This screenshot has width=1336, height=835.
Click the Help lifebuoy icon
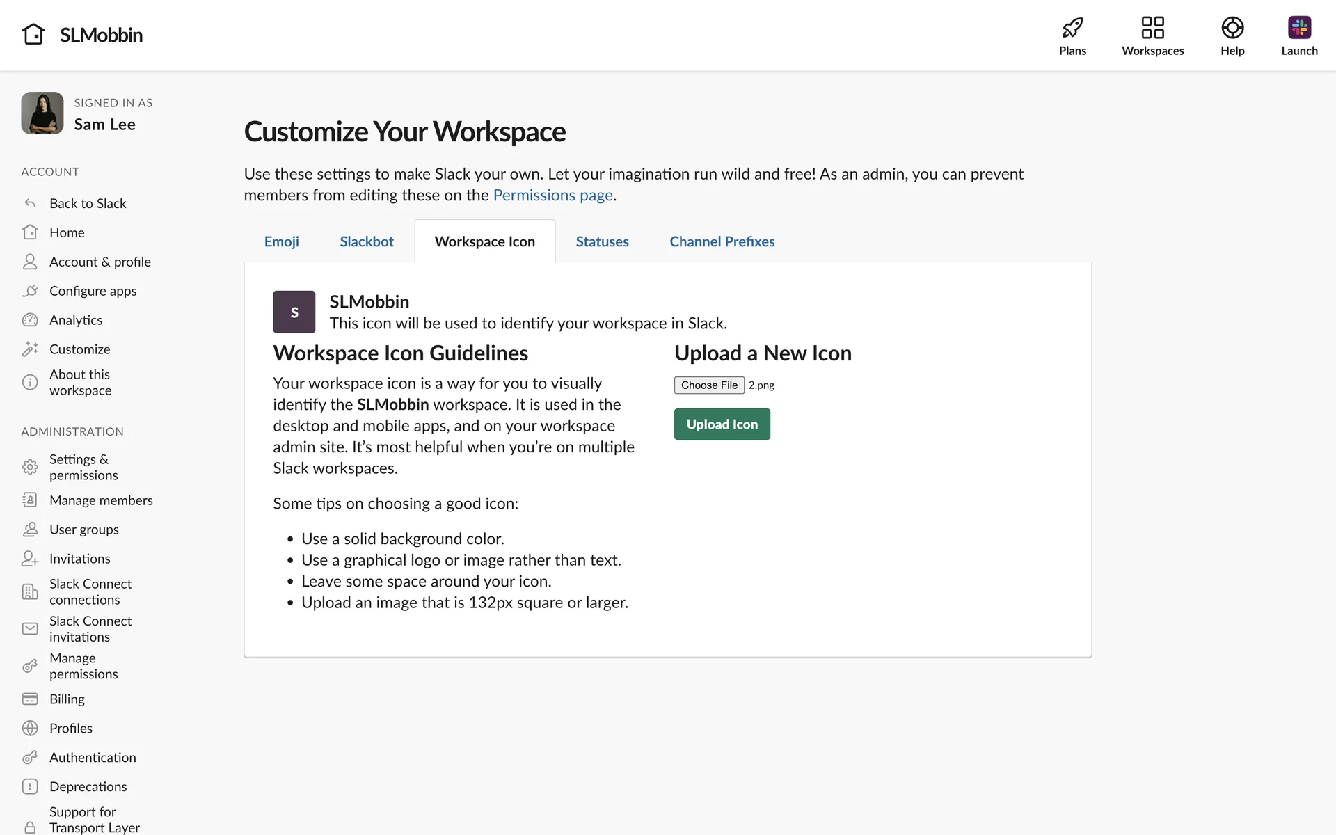[x=1232, y=28]
